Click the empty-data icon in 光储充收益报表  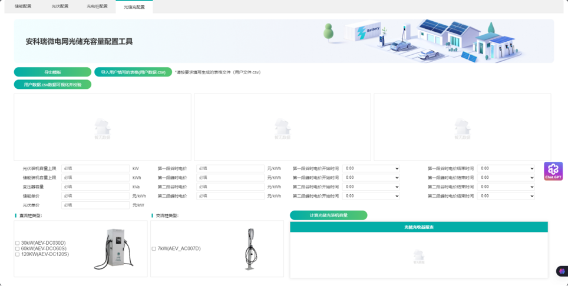tap(418, 256)
